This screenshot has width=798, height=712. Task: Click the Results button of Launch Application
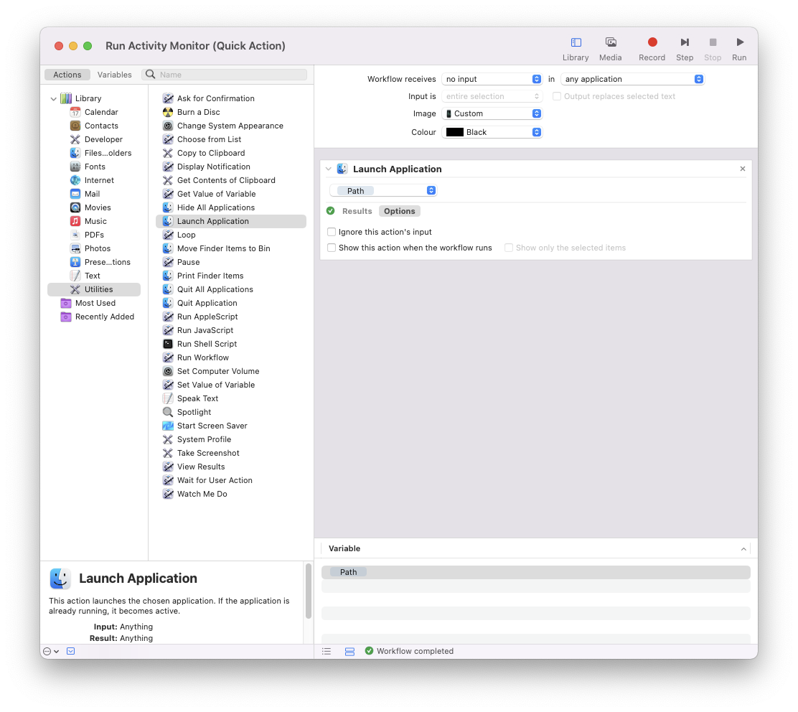357,211
